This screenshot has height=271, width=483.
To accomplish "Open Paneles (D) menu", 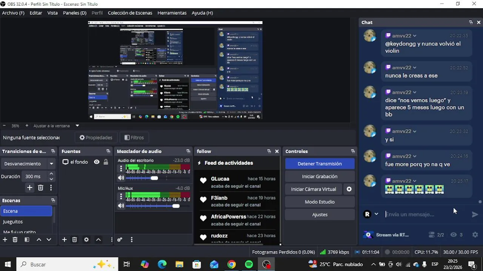I will tap(75, 13).
